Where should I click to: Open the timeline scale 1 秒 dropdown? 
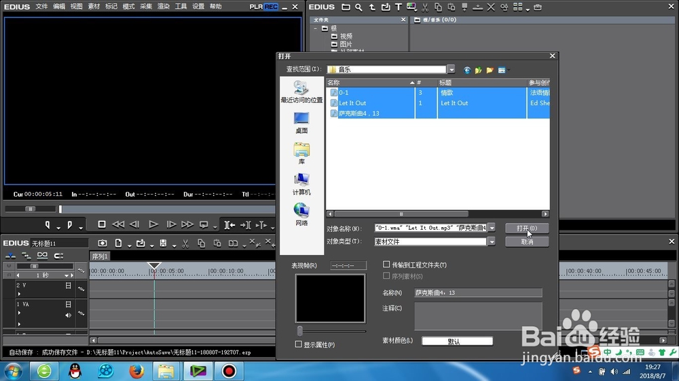pos(67,275)
